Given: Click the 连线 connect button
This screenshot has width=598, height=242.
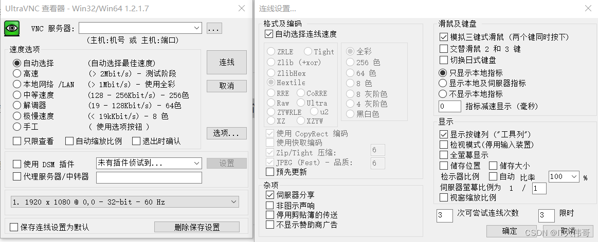Looking at the screenshot, I should pyautogui.click(x=227, y=63).
